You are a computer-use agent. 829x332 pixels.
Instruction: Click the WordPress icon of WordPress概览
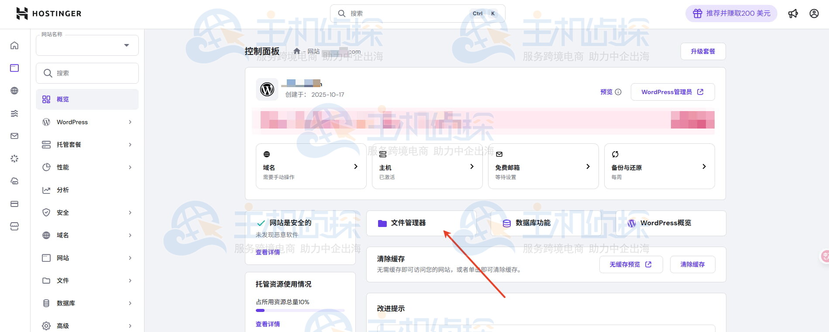pos(632,223)
